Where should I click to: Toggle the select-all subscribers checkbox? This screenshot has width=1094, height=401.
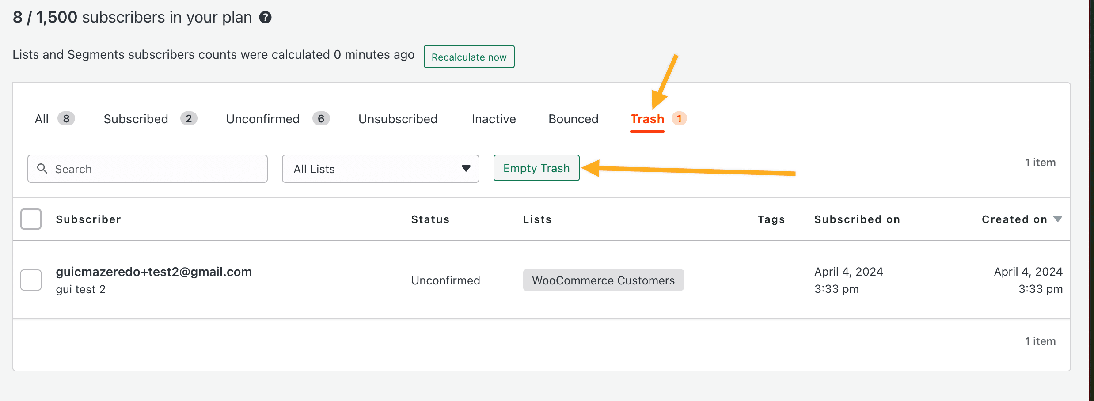(x=31, y=219)
